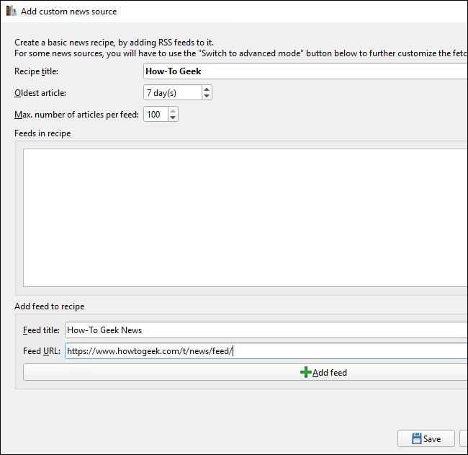Click the Add custom news source title text
The width and height of the screenshot is (468, 455).
tap(68, 12)
